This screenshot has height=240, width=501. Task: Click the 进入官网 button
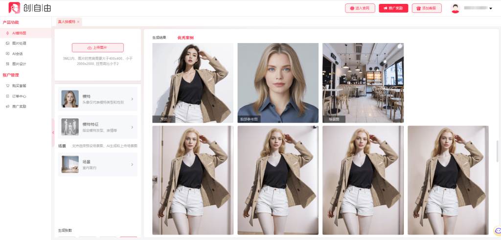[x=360, y=8]
